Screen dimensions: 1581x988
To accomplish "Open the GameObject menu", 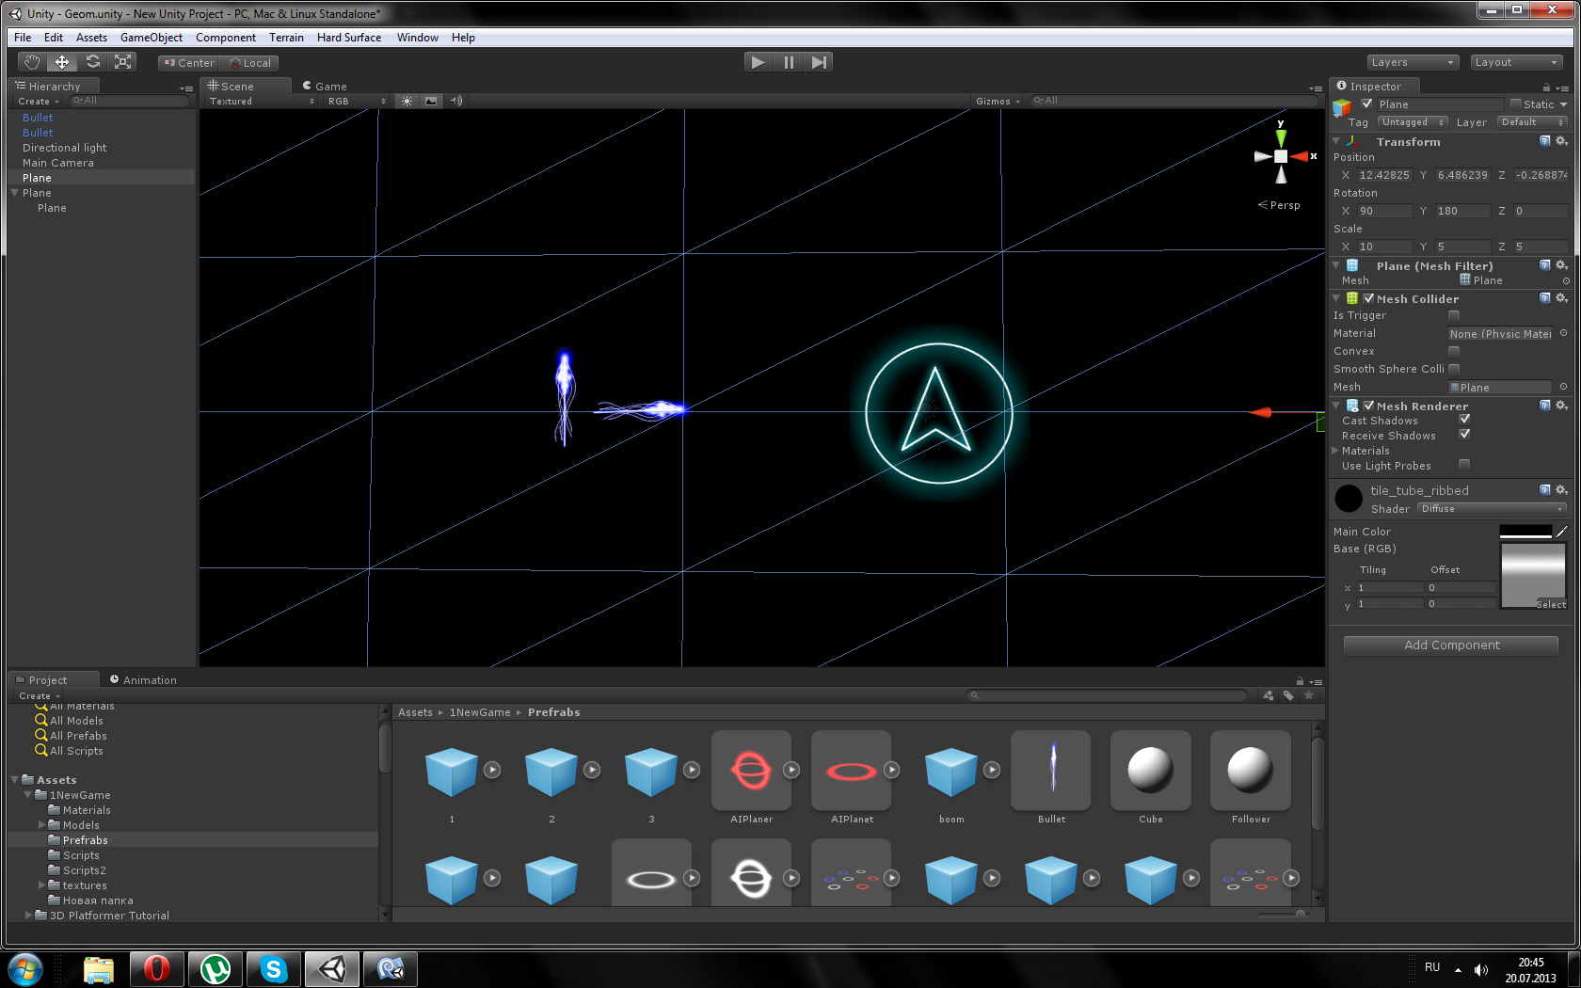I will pos(152,38).
